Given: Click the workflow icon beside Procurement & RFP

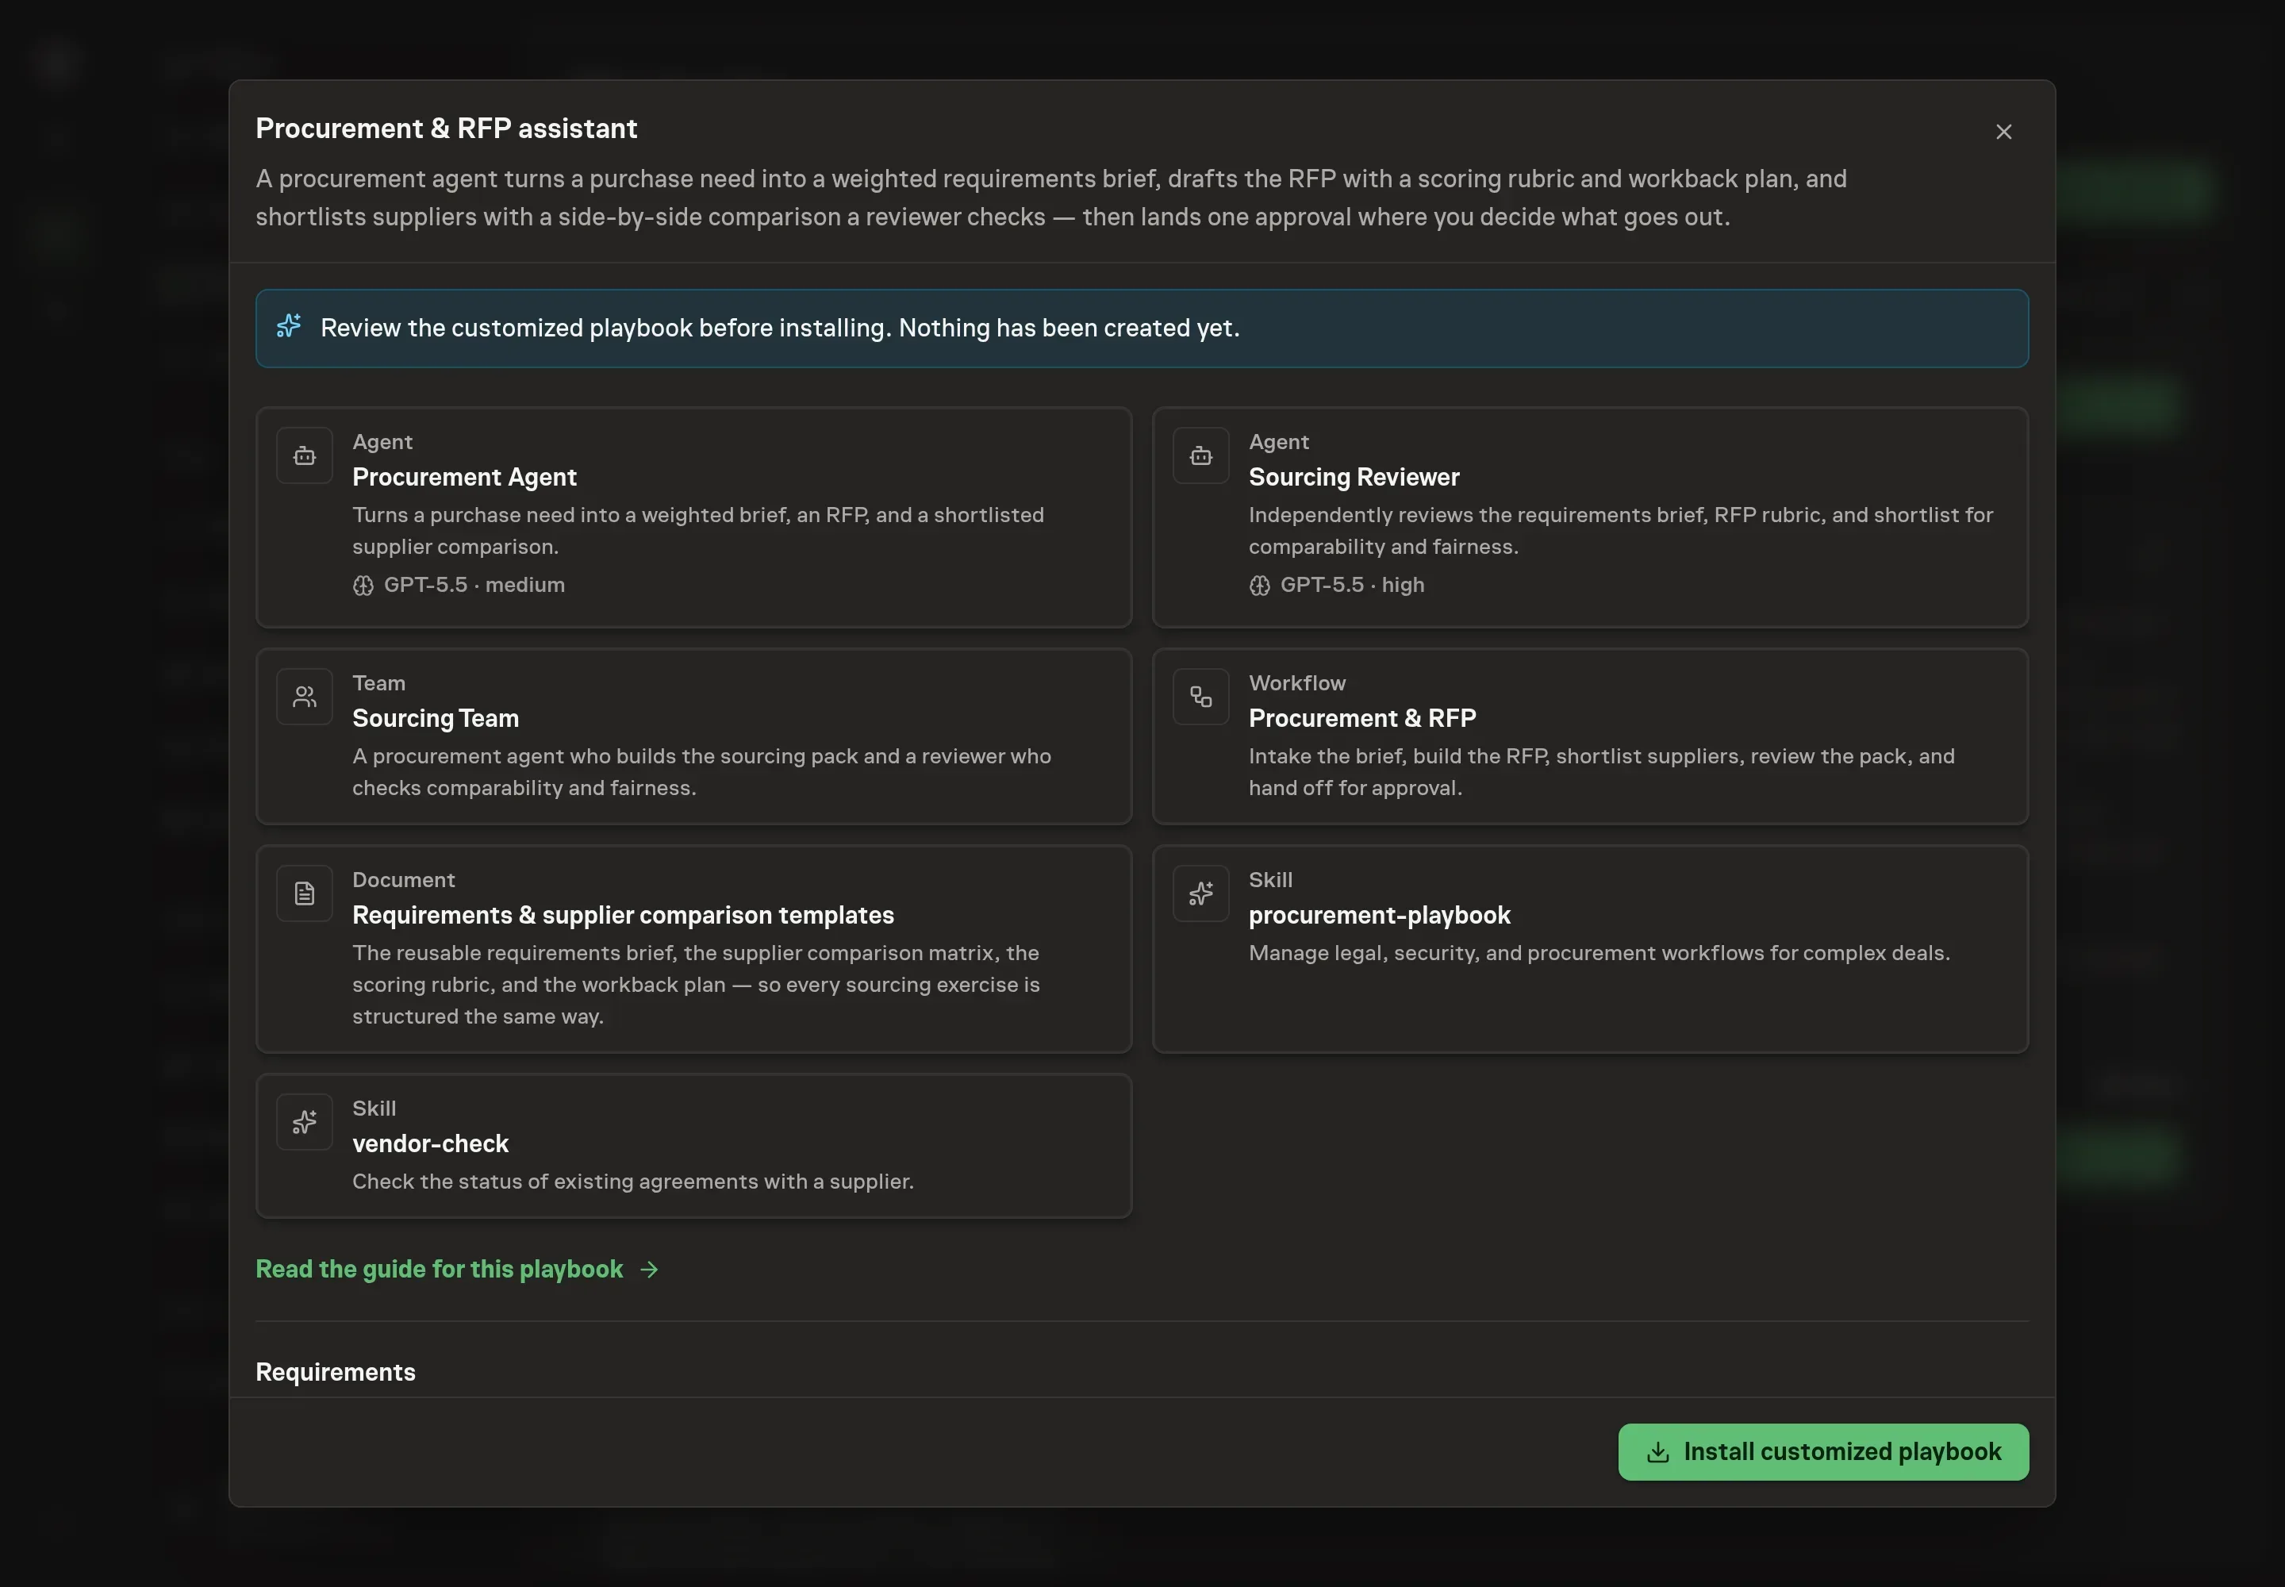Looking at the screenshot, I should click(1200, 697).
